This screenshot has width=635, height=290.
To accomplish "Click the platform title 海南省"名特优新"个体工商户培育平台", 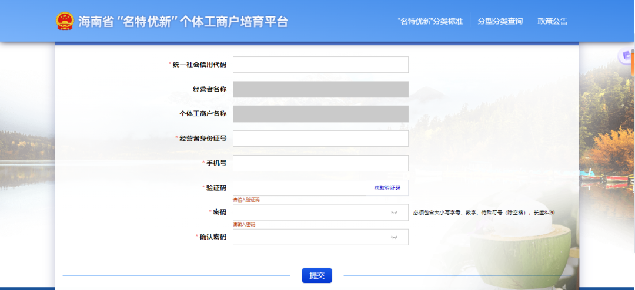I will click(183, 22).
